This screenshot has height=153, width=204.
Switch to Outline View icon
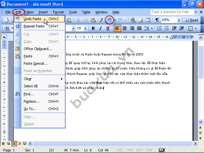tap(19, 144)
